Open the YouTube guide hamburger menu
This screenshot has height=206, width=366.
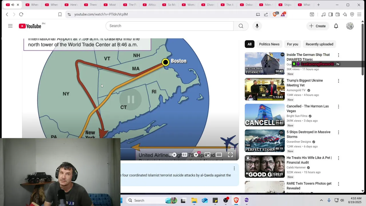pyautogui.click(x=10, y=26)
